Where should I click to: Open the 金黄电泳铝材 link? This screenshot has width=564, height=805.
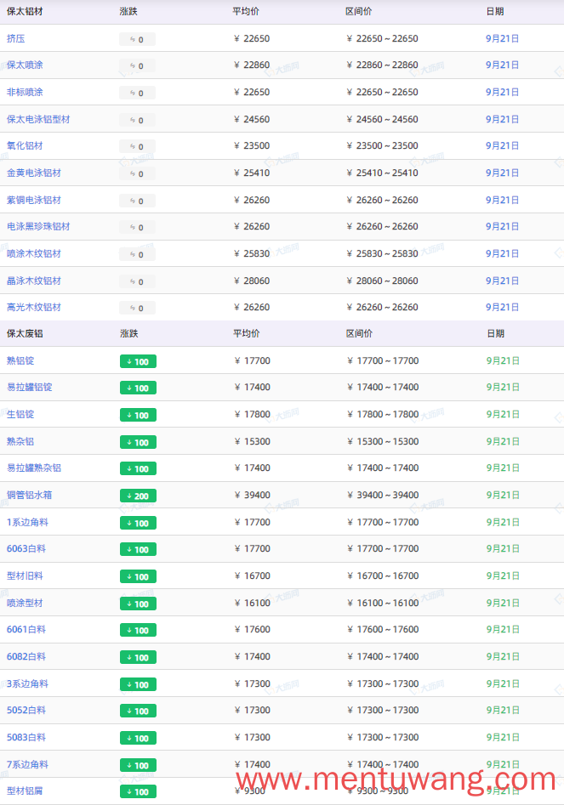(34, 173)
